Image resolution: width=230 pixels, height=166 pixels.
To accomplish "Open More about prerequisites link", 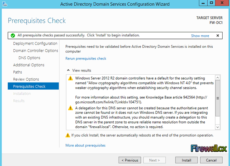I will (85, 145).
